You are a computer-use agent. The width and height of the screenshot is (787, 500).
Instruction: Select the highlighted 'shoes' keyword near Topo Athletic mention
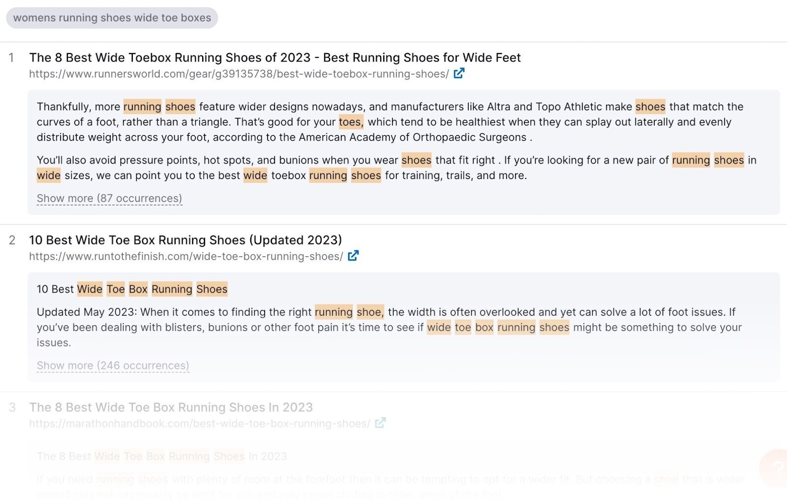[x=650, y=106]
